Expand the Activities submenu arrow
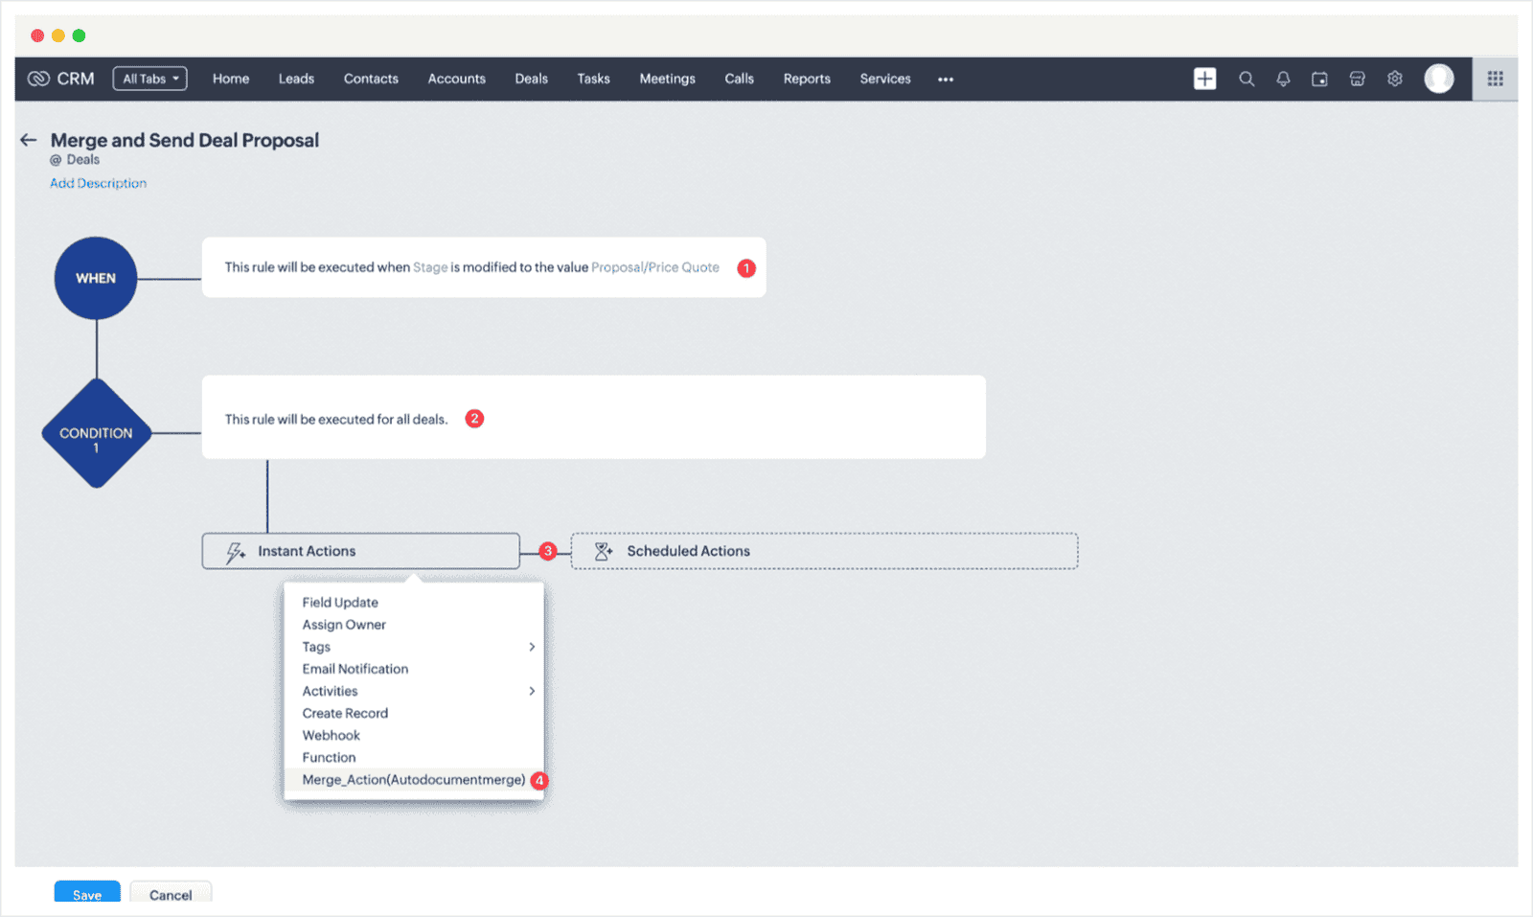Viewport: 1533px width, 917px height. [532, 691]
